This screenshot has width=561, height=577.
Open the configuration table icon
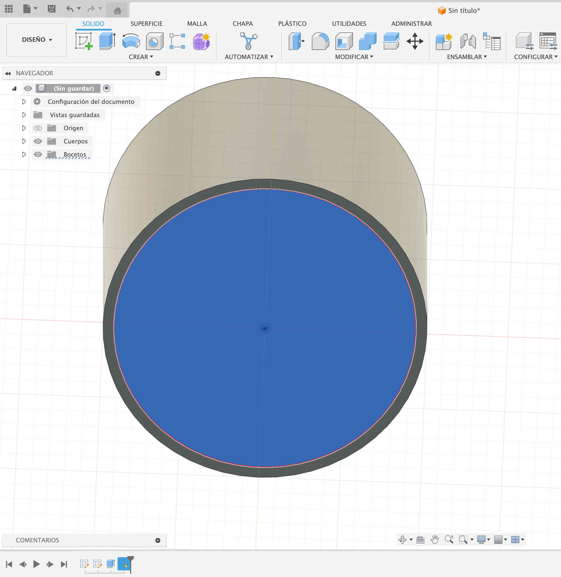[x=548, y=41]
